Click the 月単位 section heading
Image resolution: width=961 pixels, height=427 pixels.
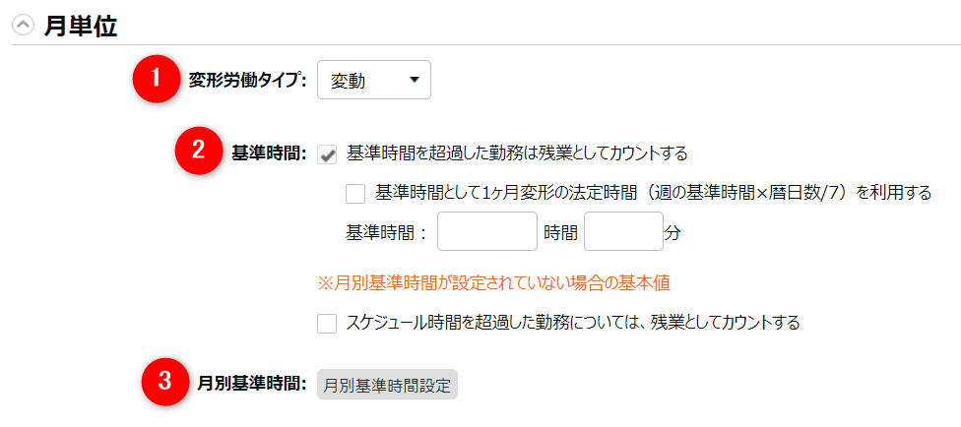tap(81, 27)
